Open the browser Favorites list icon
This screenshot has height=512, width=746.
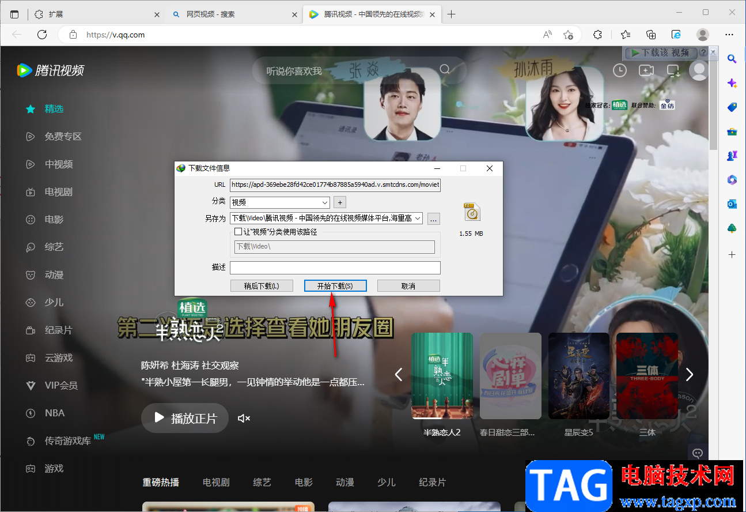pos(626,35)
